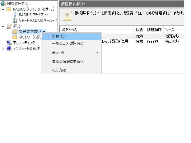Image resolution: width=191 pixels, height=143 pixels.
Task: Open the 表示(V) submenu arrow
Action: (97, 53)
